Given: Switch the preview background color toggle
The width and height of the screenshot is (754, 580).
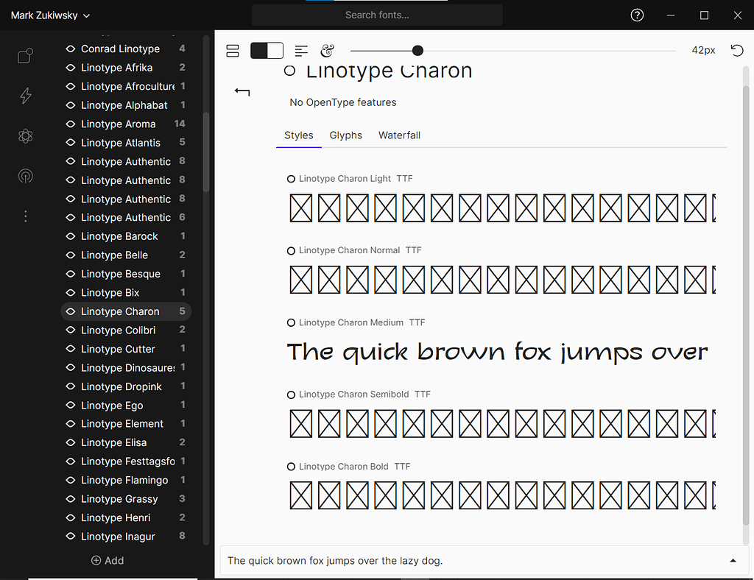Looking at the screenshot, I should [x=267, y=50].
